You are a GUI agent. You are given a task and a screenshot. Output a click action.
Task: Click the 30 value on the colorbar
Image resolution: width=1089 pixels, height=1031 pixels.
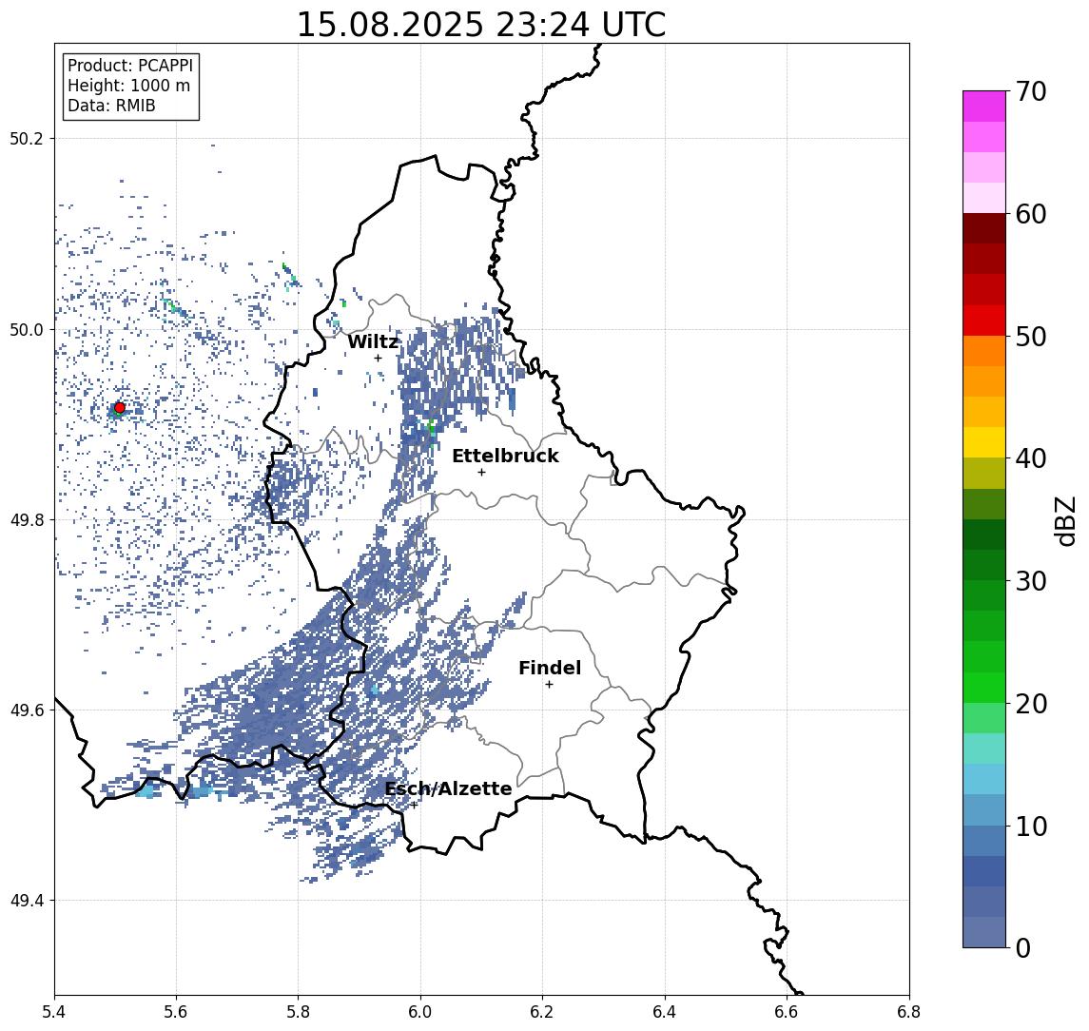(1031, 581)
